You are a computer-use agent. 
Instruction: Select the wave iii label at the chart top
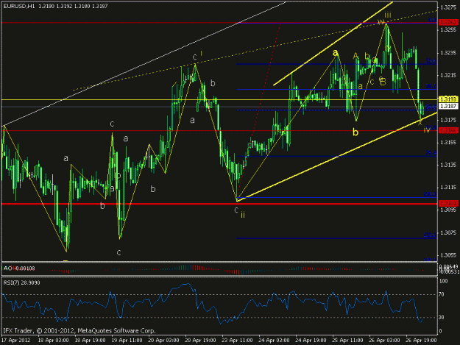click(x=388, y=15)
